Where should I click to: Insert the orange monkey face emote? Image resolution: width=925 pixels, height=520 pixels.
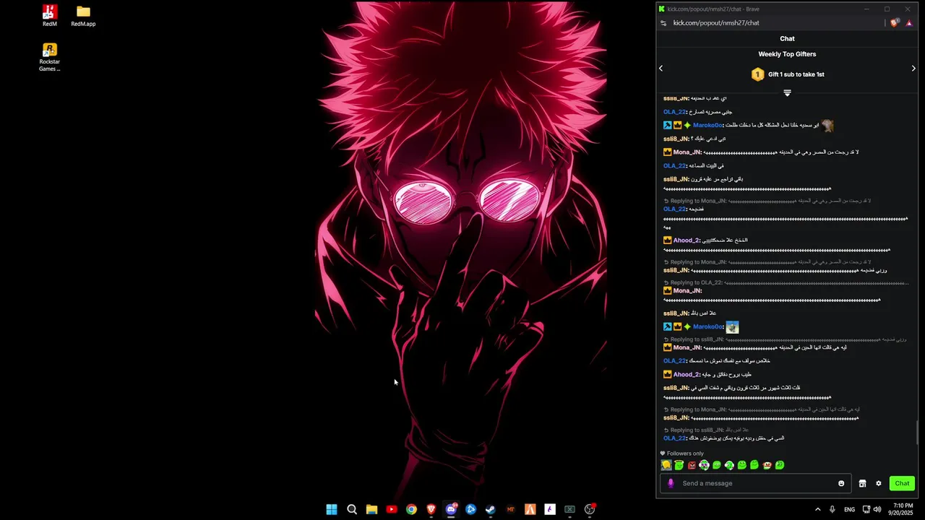pyautogui.click(x=767, y=465)
